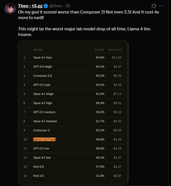Viewport: 171px width, 186px height.
Task: Click the Grok slashed-circle icon
Action: [154, 6]
